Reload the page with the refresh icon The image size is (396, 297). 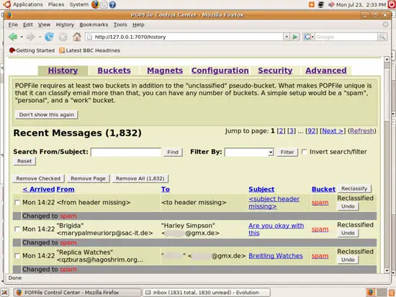click(x=49, y=37)
